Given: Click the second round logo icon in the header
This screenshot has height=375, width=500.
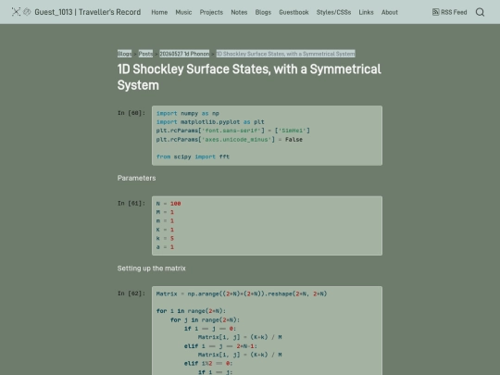Looking at the screenshot, I should click(27, 12).
